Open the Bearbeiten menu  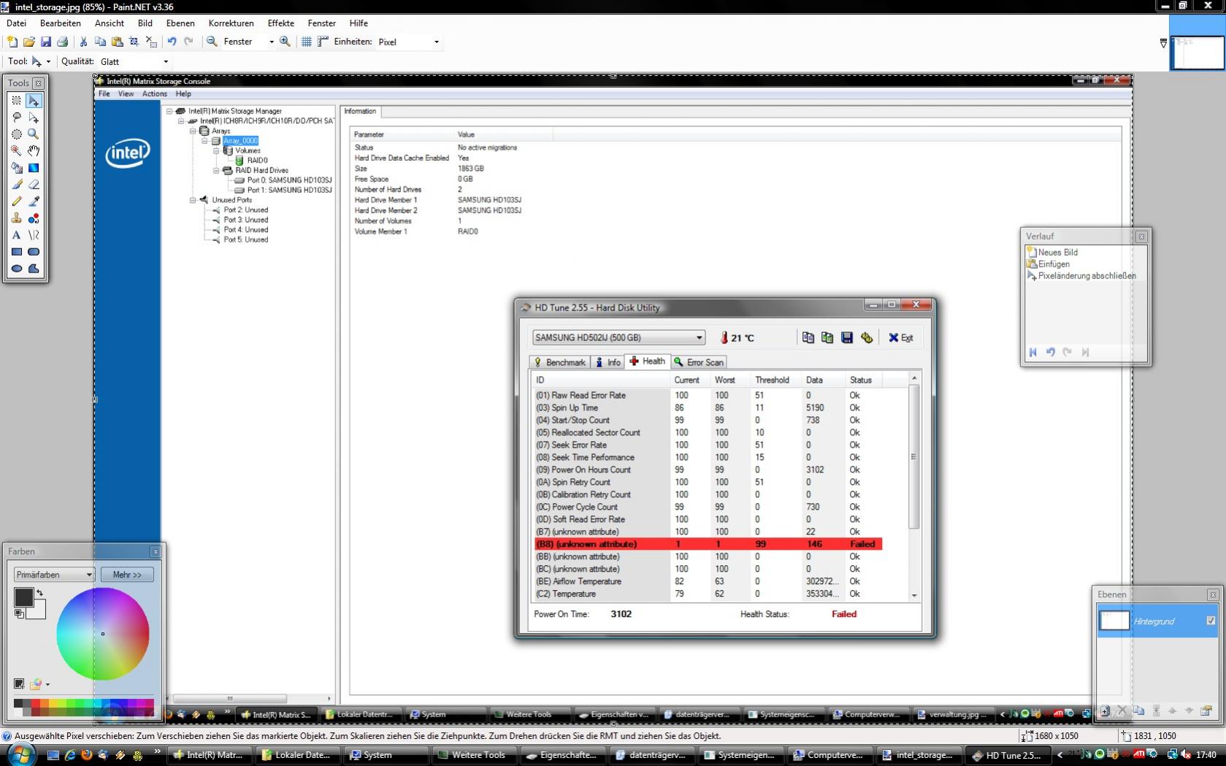[61, 23]
